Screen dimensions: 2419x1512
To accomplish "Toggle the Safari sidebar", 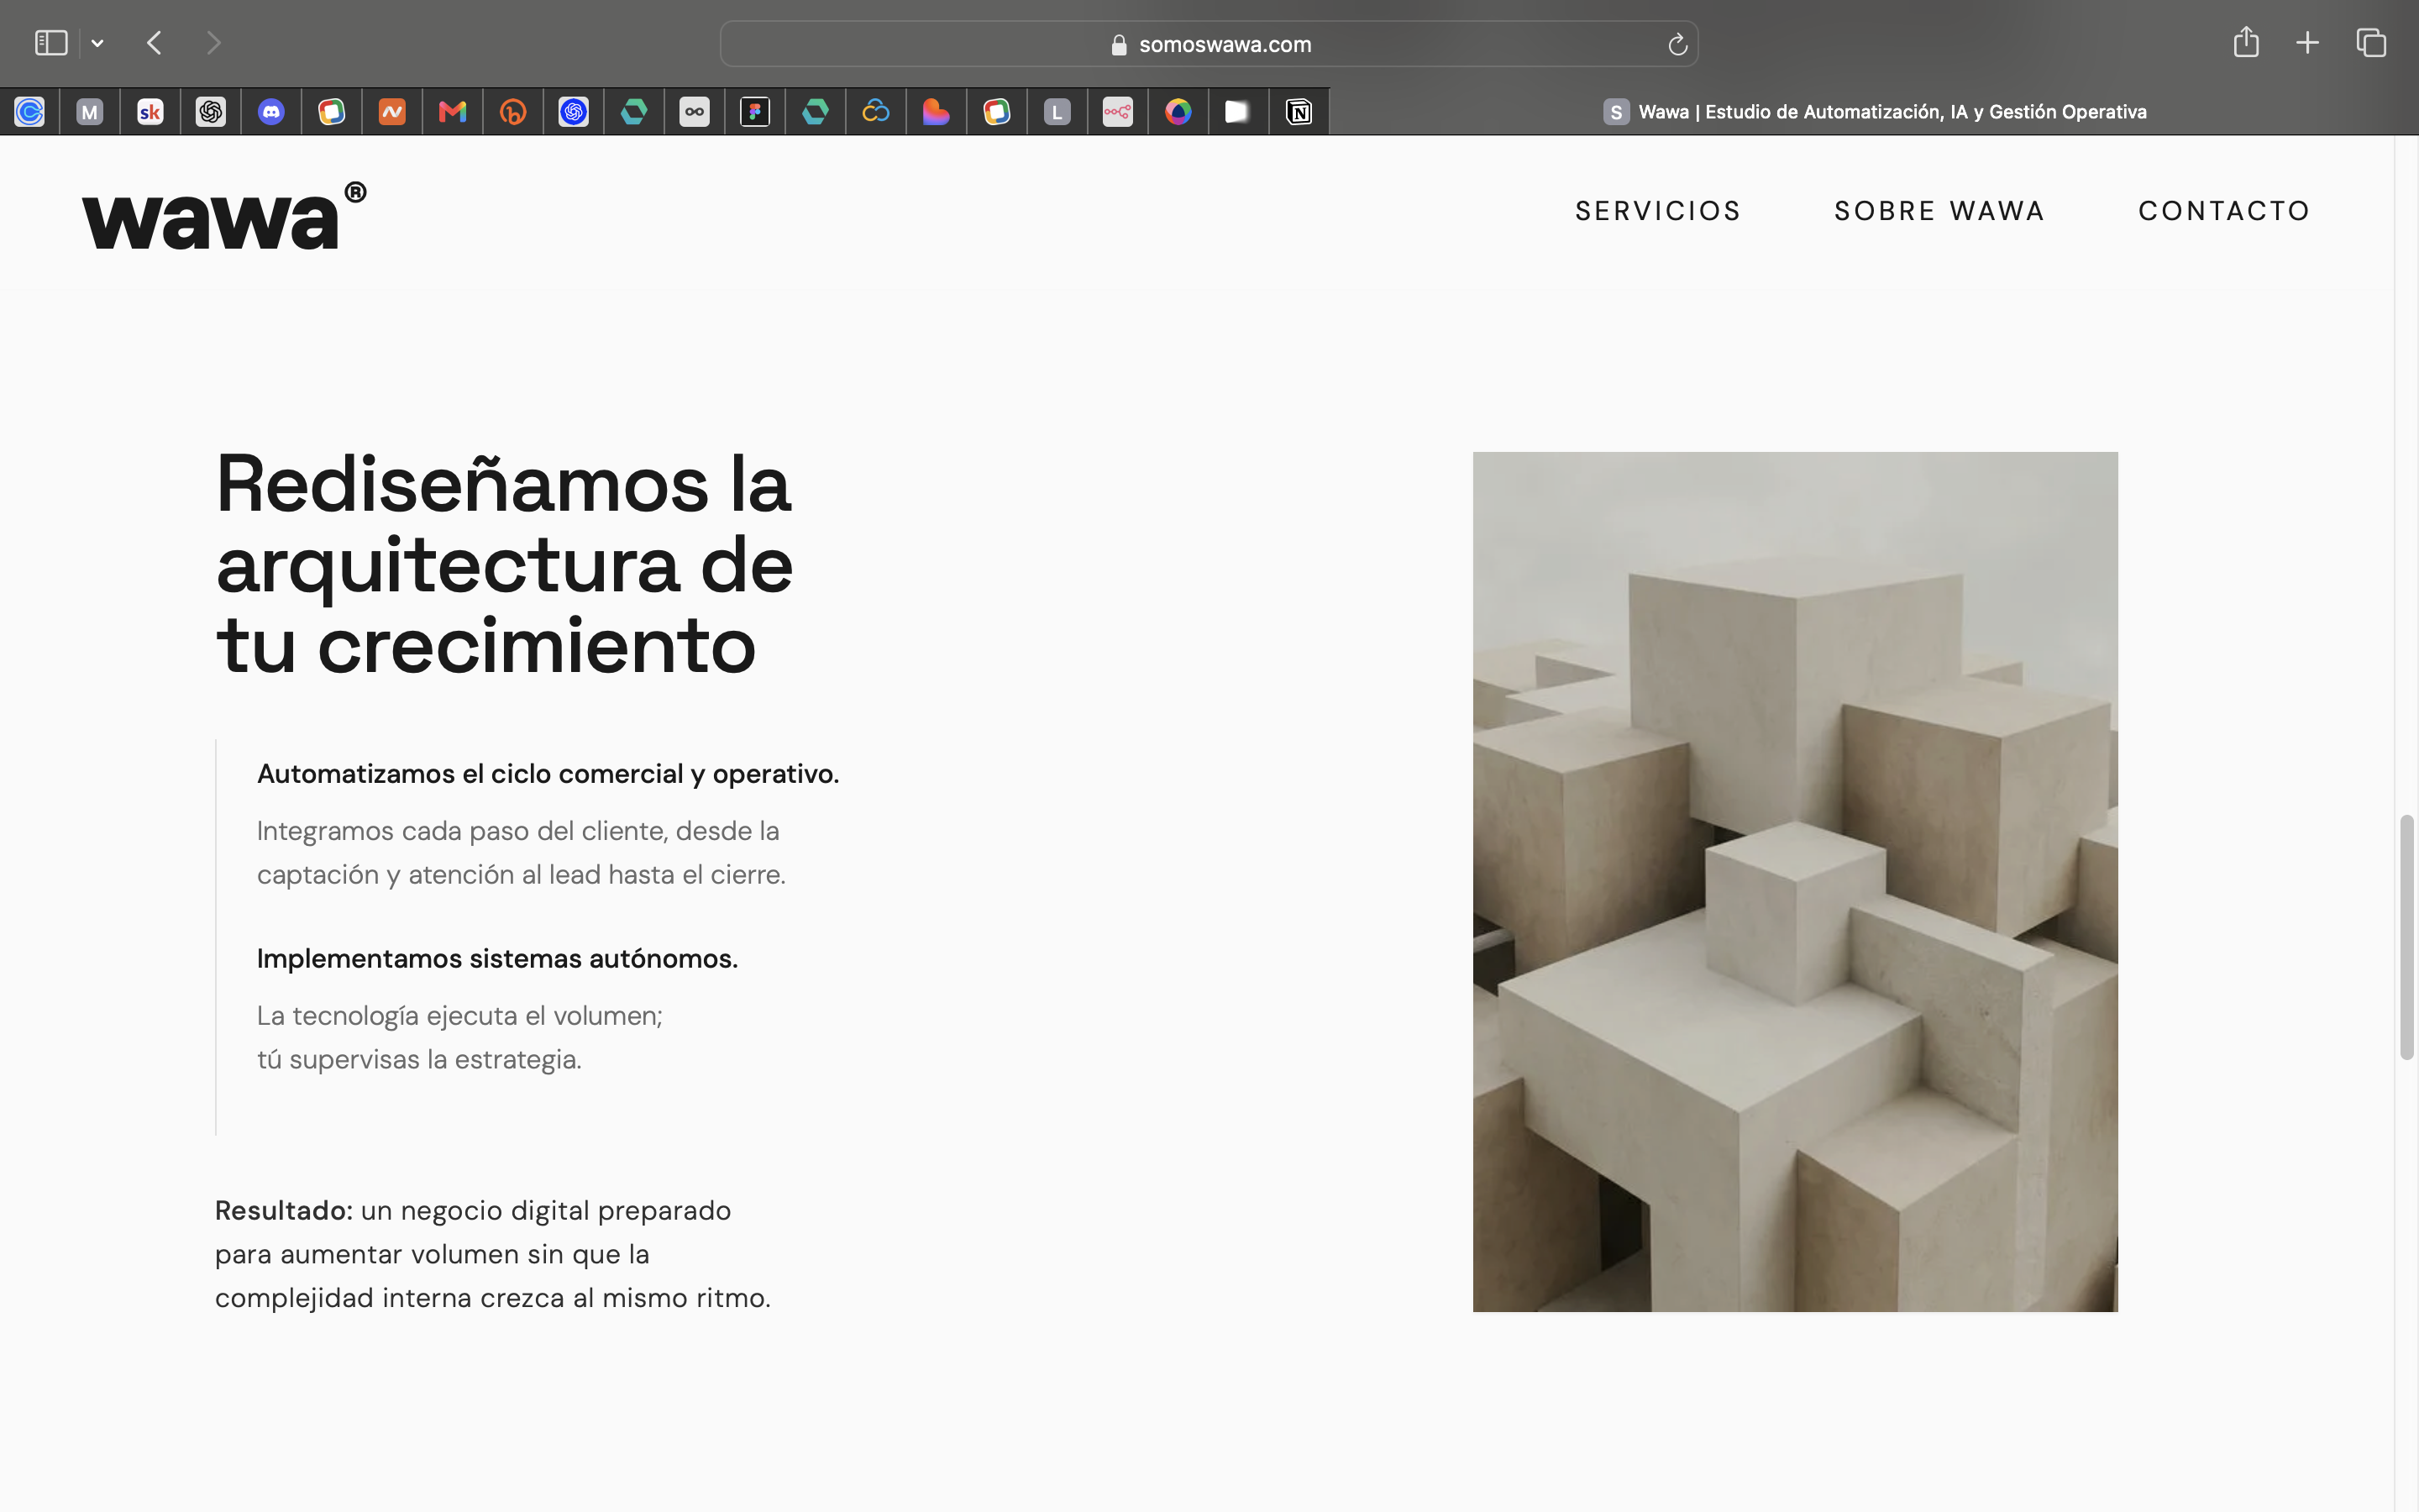I will point(51,43).
